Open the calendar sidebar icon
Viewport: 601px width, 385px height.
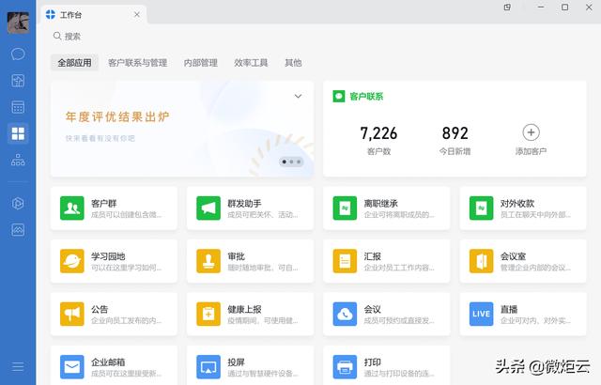(x=18, y=107)
